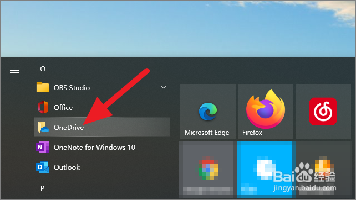
Task: Jump to the letter P section header
Action: [43, 188]
